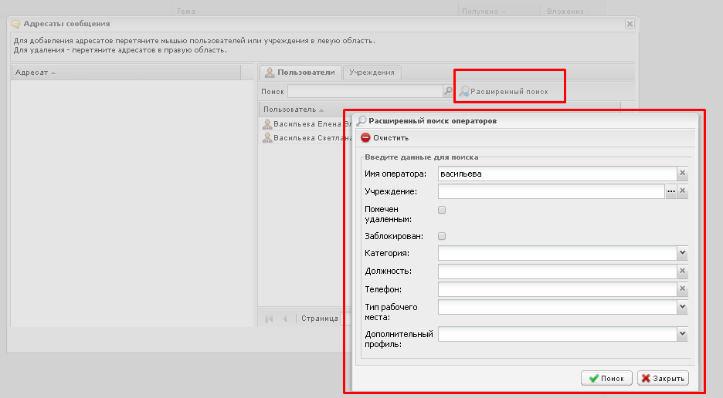Click into the Имя оператора text field
This screenshot has width=723, height=398.
tap(556, 174)
